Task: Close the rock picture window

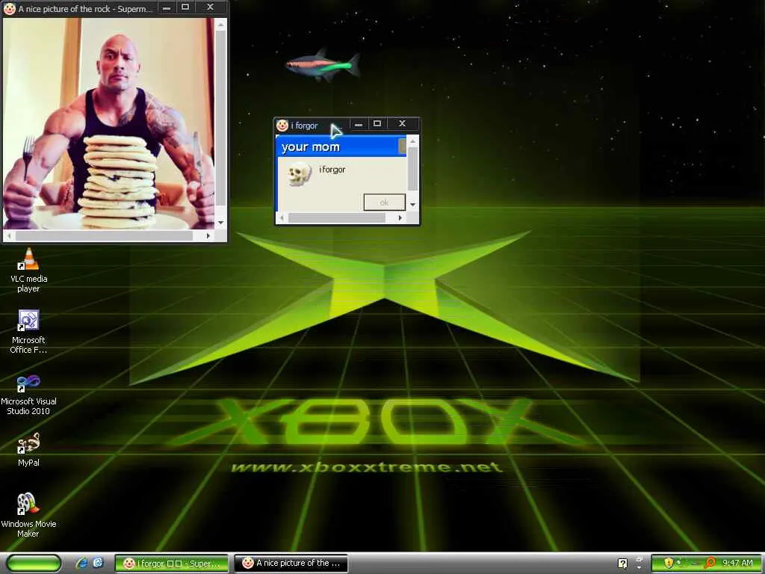Action: coord(210,7)
